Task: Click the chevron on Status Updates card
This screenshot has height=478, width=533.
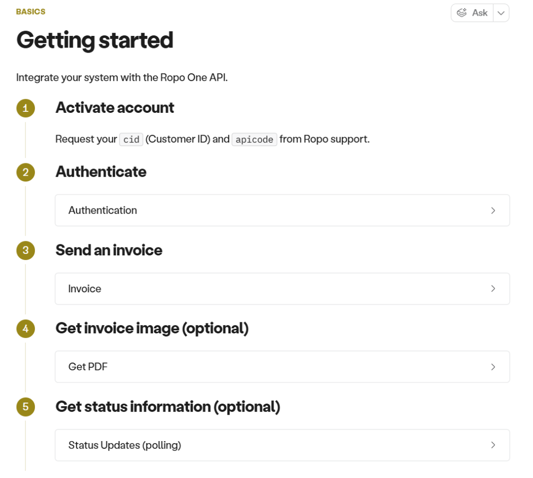Action: coord(493,445)
